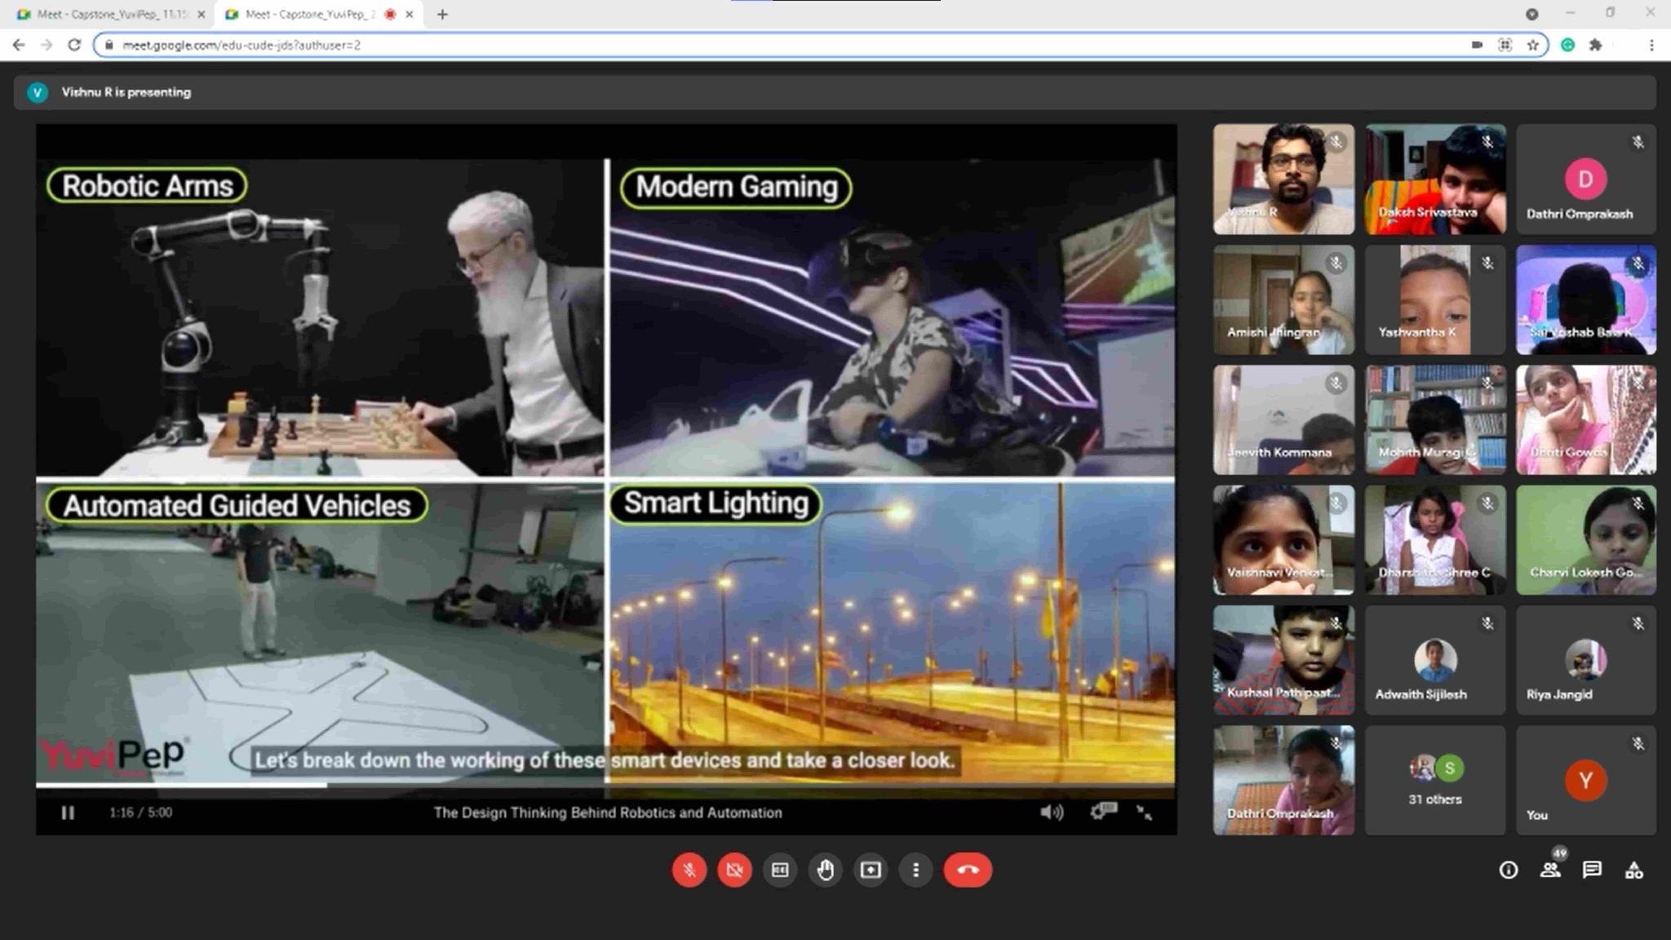Switch to the first Meet Capstone tab
Viewport: 1671px width, 940px height.
click(x=110, y=14)
